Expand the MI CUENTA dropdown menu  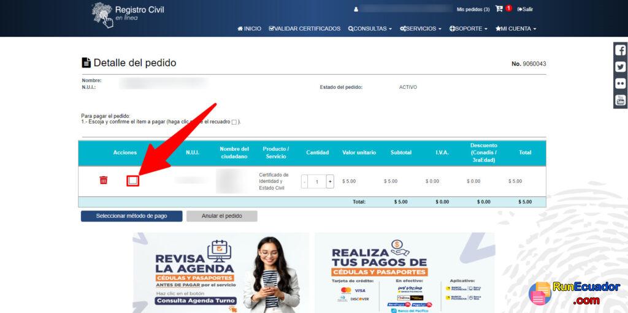pyautogui.click(x=516, y=28)
